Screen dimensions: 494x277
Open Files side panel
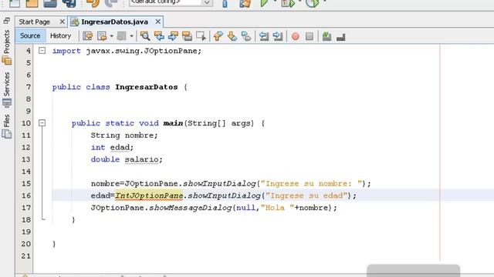point(7,126)
